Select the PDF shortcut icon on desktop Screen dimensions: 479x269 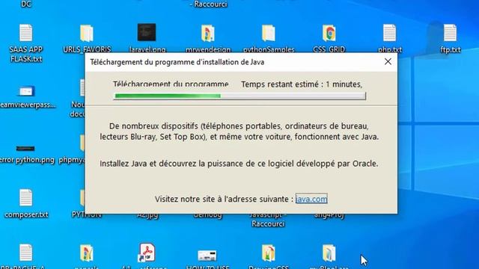coord(147,253)
